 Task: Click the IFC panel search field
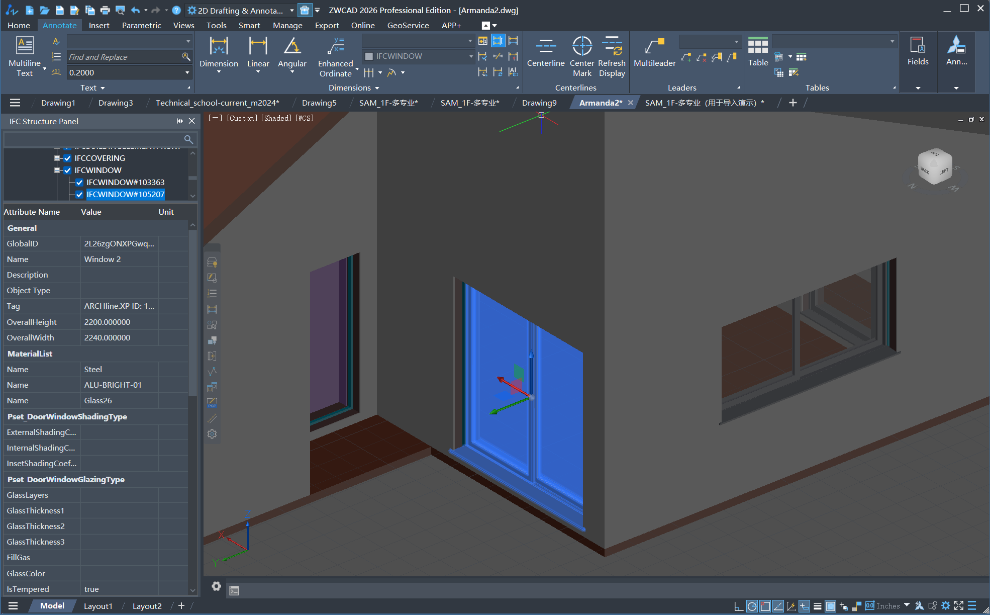tap(95, 139)
